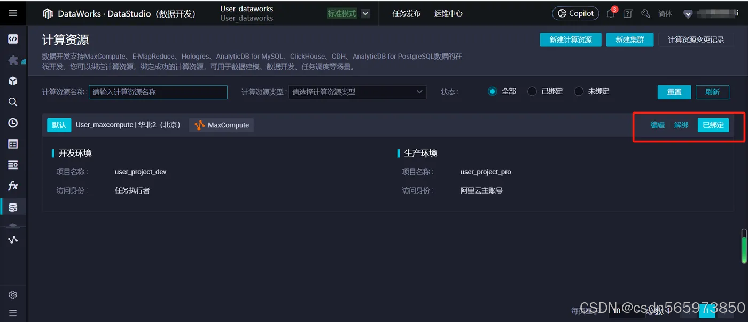
Task: Open the help question mark icon
Action: (x=628, y=14)
